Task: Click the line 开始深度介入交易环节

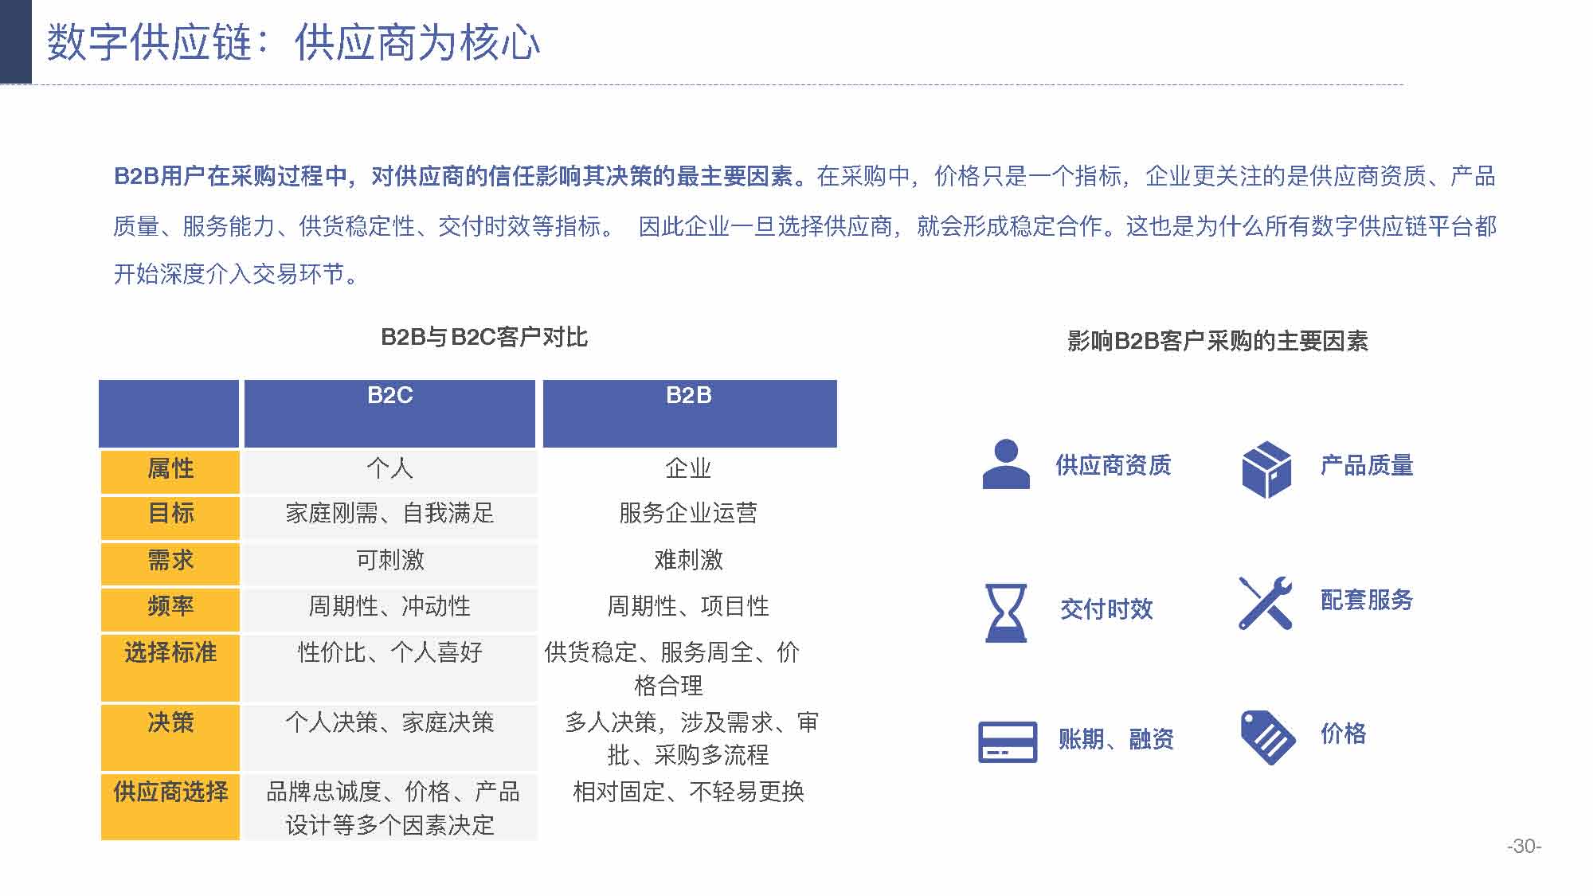Action: [237, 275]
